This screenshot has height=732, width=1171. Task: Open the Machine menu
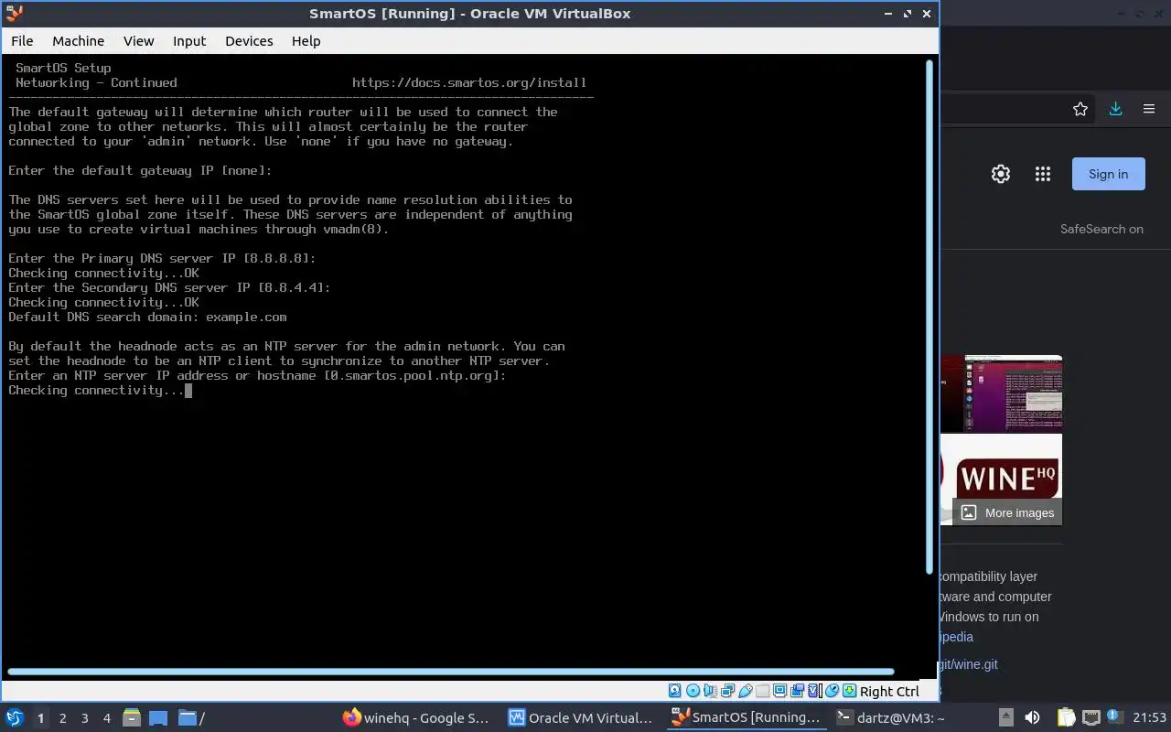point(78,41)
